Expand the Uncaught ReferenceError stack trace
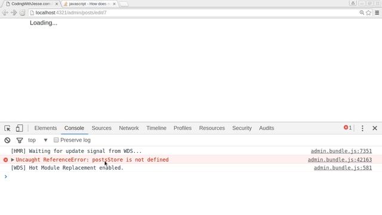The height and width of the screenshot is (215, 382). pos(13,160)
